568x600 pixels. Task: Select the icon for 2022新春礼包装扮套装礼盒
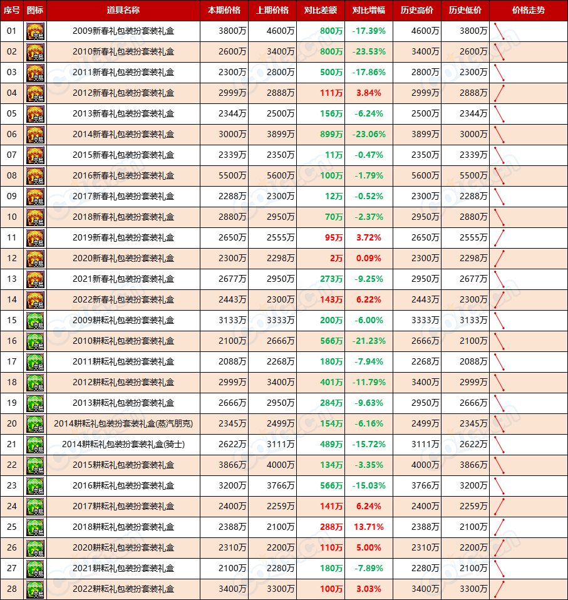35,300
